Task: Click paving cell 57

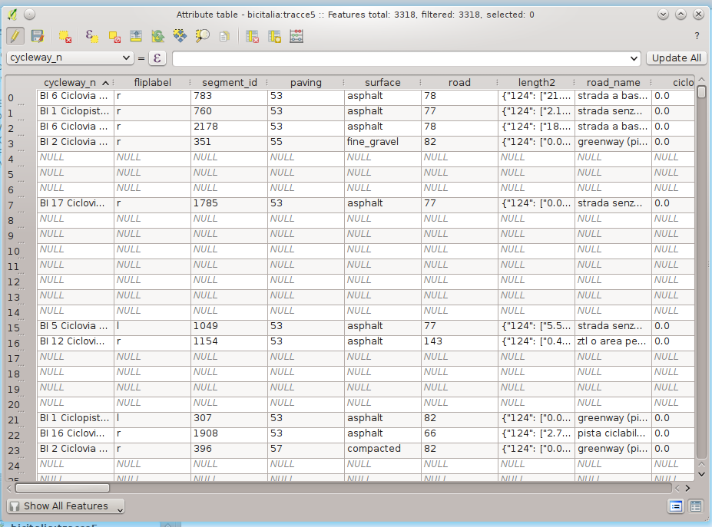Action: point(306,449)
